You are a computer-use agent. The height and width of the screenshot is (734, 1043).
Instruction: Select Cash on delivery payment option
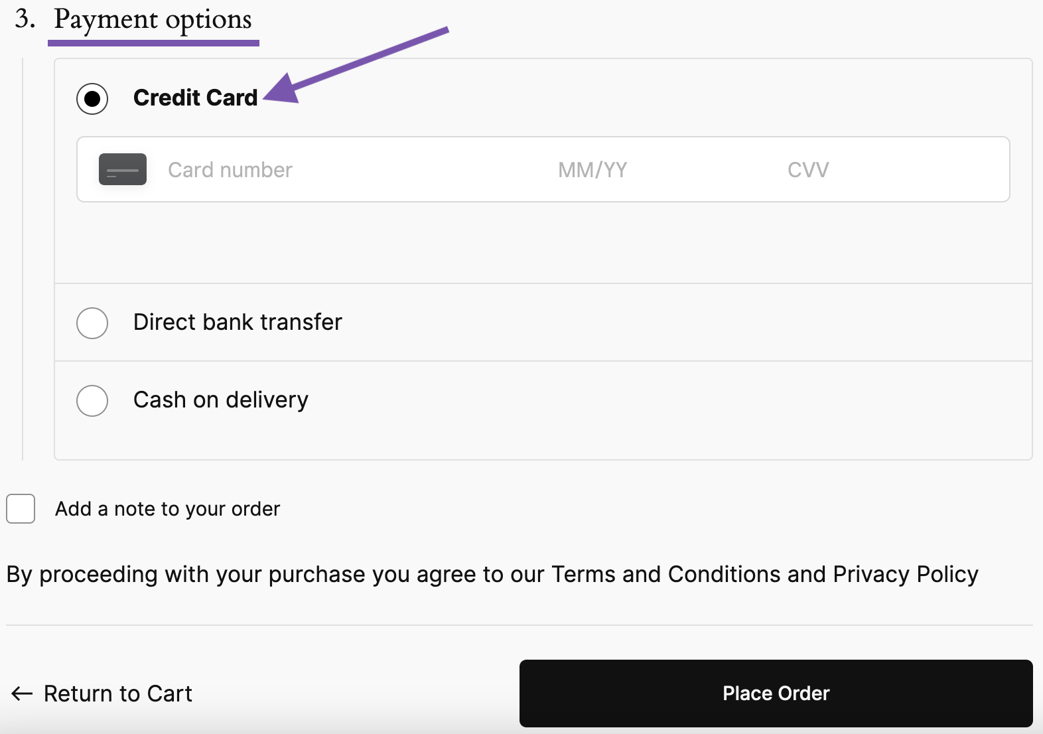(92, 400)
